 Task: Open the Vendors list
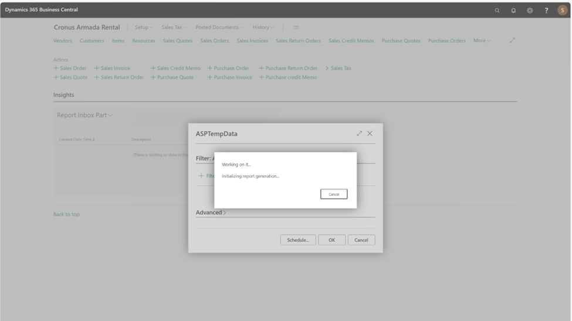tap(62, 41)
